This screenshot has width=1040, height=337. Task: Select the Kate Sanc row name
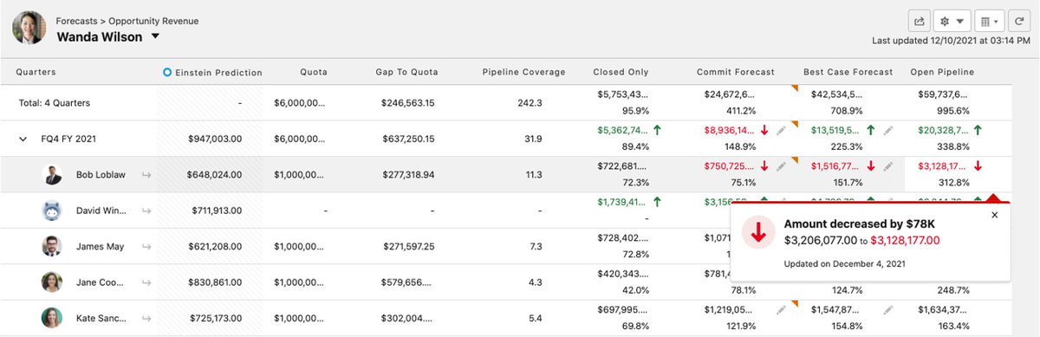101,319
